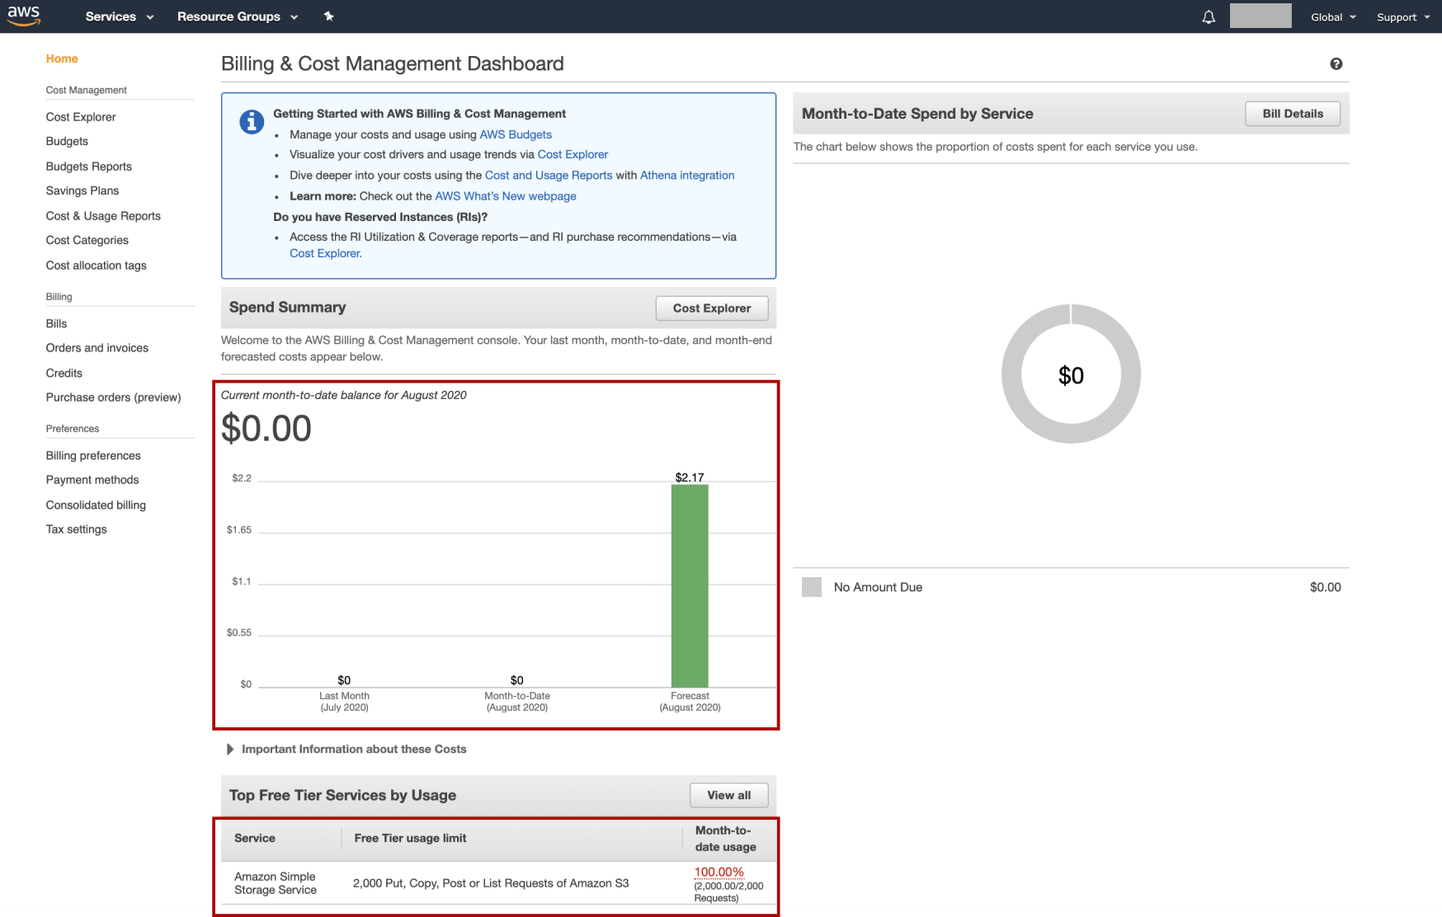This screenshot has height=917, width=1442.
Task: Open Budgets in sidebar
Action: [67, 141]
